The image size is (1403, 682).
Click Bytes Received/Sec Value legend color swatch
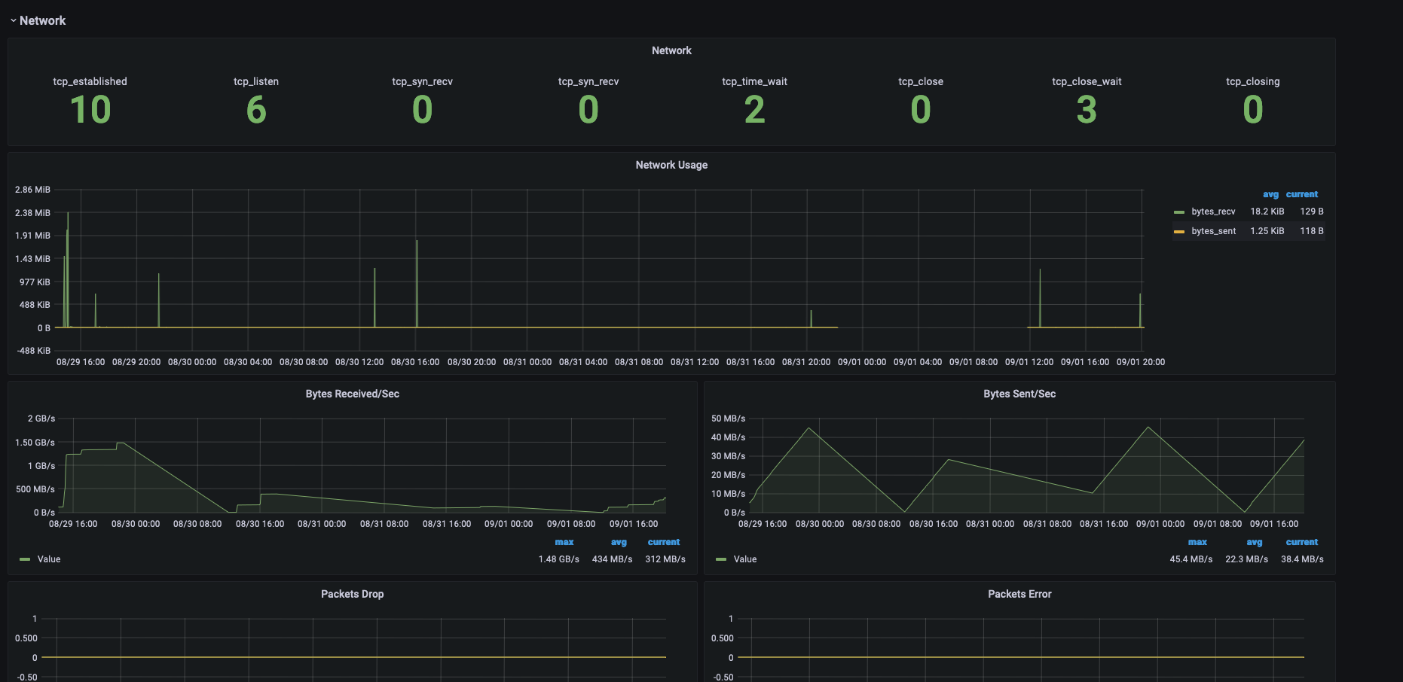tap(25, 559)
